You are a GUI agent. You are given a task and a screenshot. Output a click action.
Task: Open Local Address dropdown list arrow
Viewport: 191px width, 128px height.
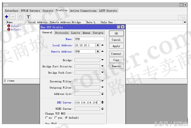click(x=98, y=45)
